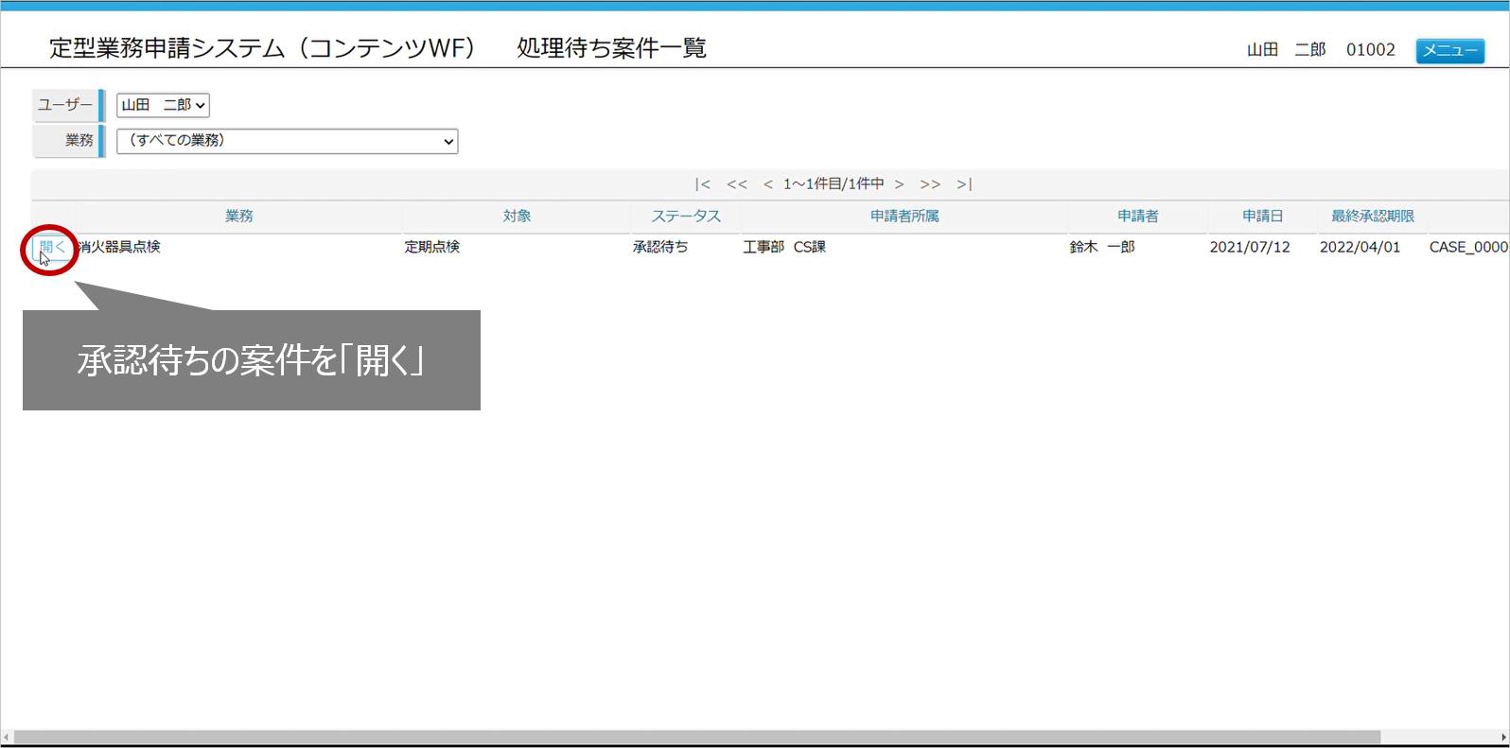Click the 申請者 column header
The width and height of the screenshot is (1510, 748).
pos(1137,217)
